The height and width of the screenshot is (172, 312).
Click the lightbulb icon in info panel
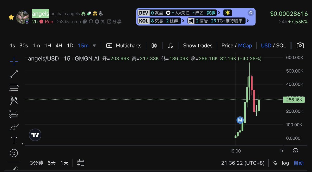(x=227, y=13)
